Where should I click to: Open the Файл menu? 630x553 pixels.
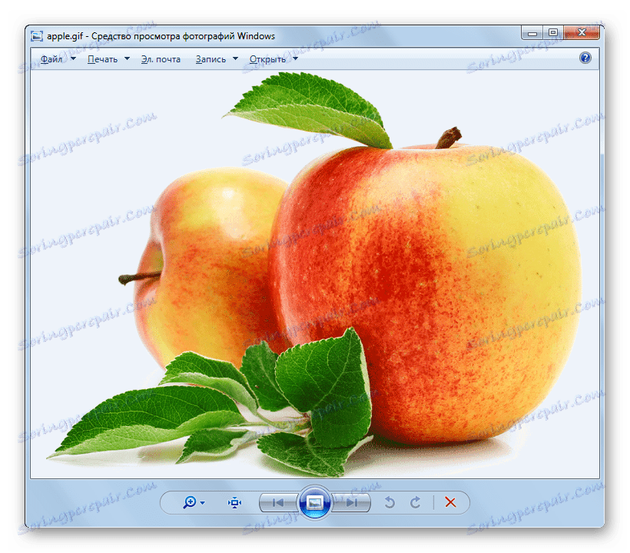(x=51, y=59)
